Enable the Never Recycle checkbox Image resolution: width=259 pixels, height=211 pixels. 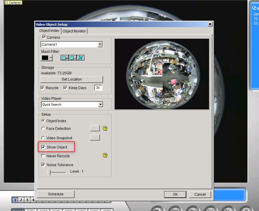(x=43, y=156)
